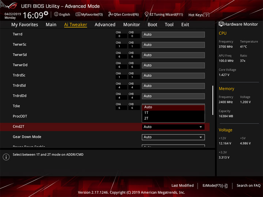Click the settings list scrollbar thumb
This screenshot has width=263, height=197.
[213, 100]
